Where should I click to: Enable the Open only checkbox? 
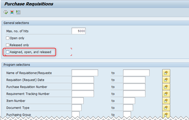tap(8, 38)
